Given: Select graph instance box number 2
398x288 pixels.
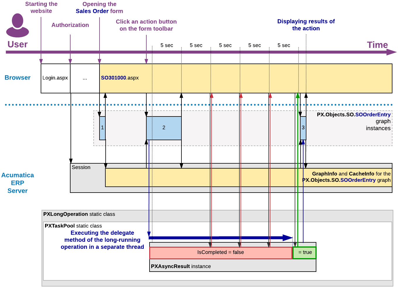Looking at the screenshot, I should [164, 128].
